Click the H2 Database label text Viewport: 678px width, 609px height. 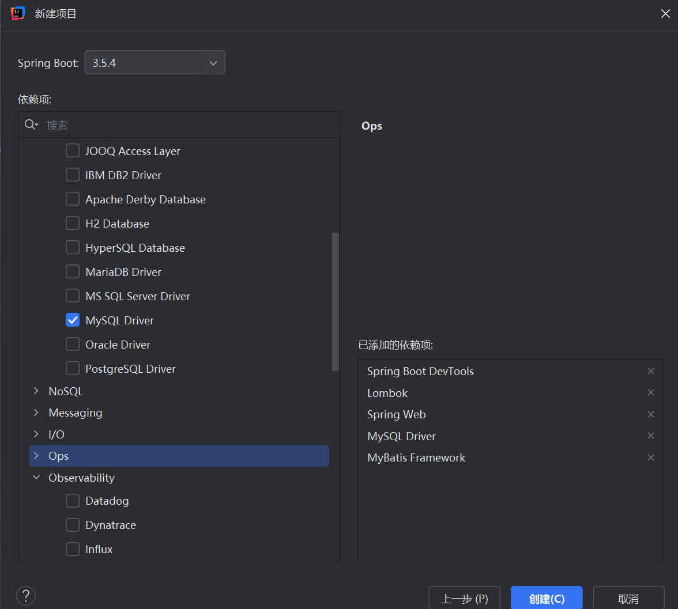(x=117, y=224)
